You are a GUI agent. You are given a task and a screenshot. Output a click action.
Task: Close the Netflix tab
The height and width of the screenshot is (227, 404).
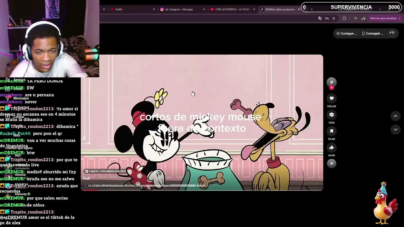[x=154, y=9]
